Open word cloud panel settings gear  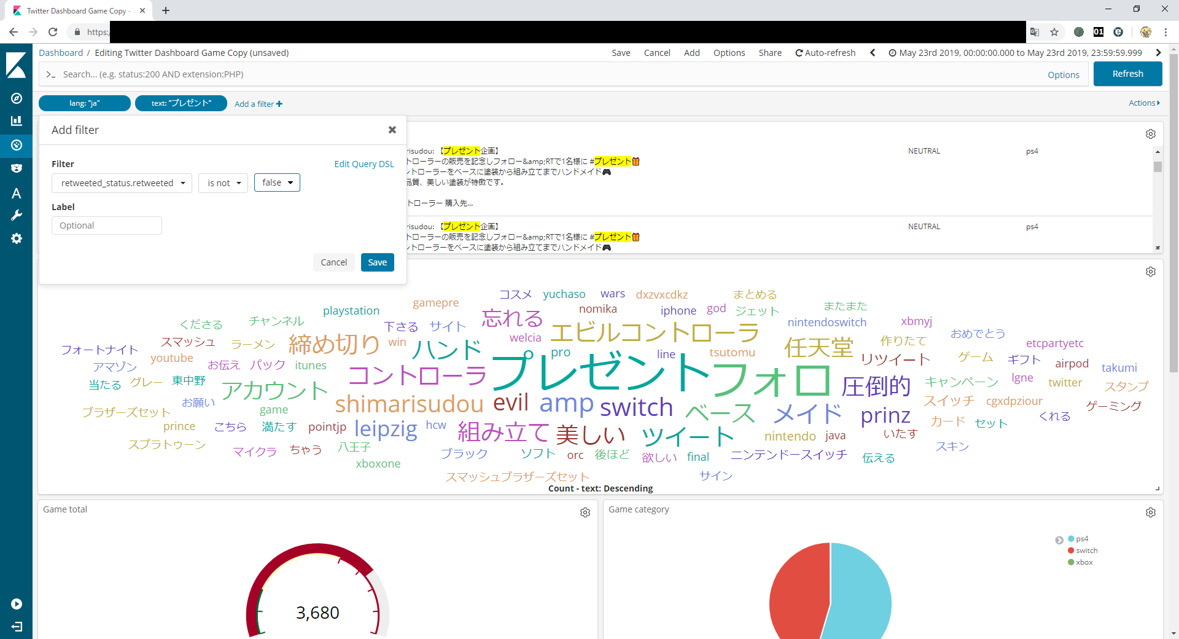(1150, 272)
